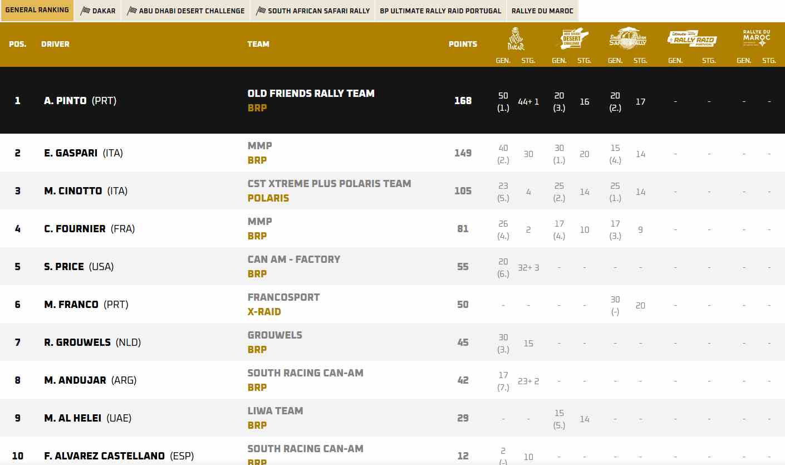Image resolution: width=785 pixels, height=465 pixels.
Task: Click the Driver column header
Action: (x=55, y=44)
